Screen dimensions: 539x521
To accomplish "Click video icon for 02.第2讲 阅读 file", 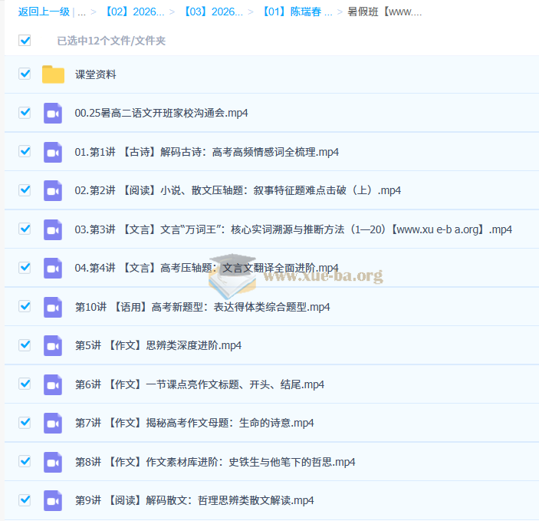I will point(53,190).
